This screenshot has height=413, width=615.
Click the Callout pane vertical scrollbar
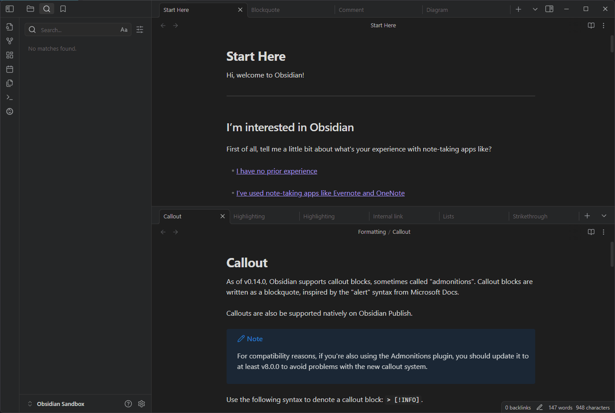612,254
